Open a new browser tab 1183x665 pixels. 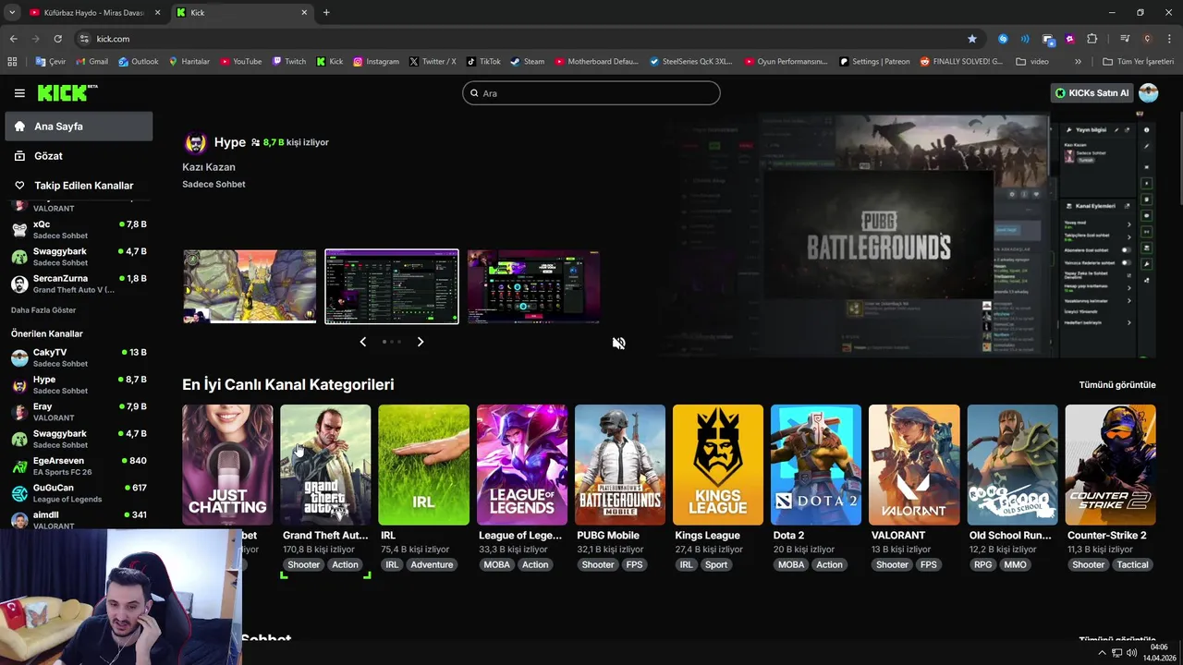tap(326, 12)
